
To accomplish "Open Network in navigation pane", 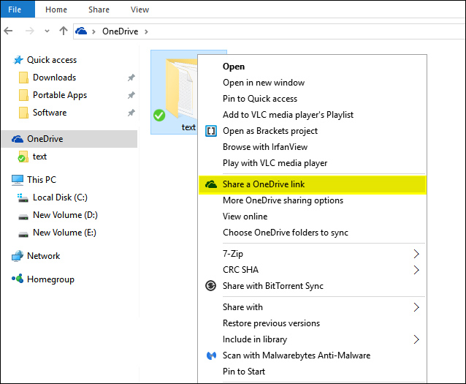I will pos(43,256).
